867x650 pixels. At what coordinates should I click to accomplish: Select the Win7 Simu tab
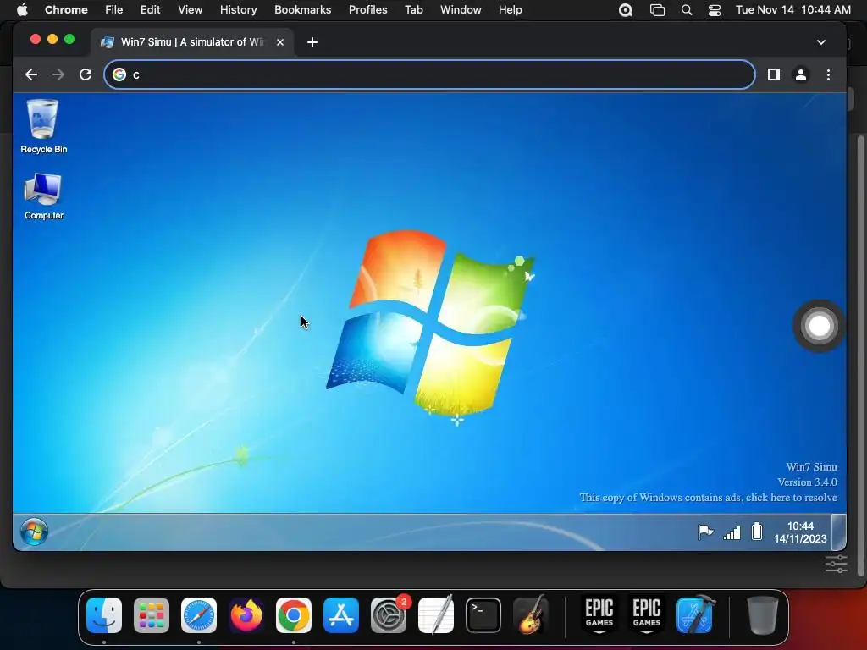[x=192, y=42]
